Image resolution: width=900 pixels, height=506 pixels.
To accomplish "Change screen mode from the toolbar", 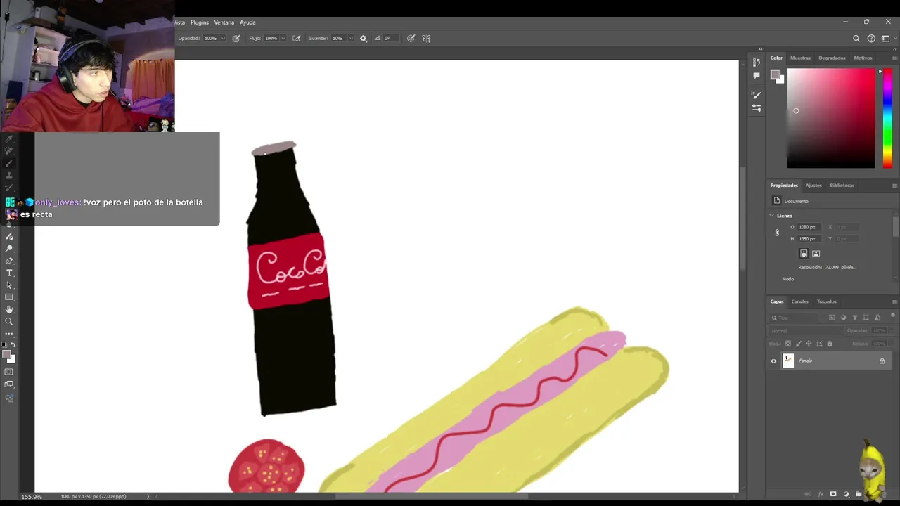I will (x=9, y=384).
